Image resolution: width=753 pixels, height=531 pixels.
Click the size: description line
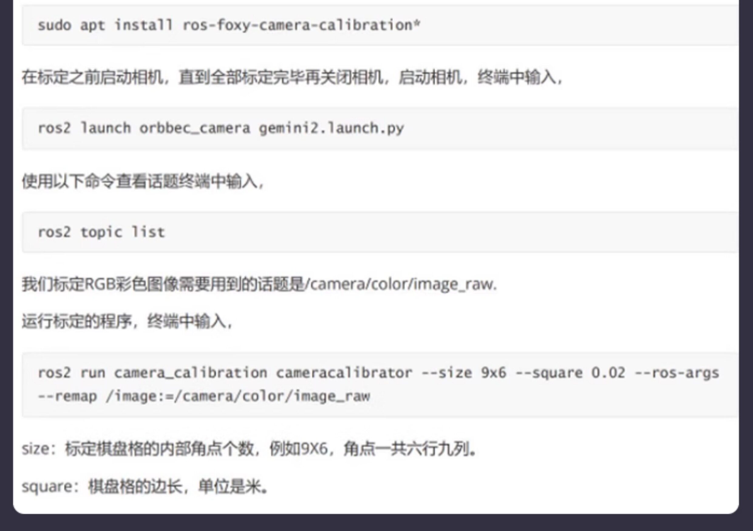pos(249,449)
